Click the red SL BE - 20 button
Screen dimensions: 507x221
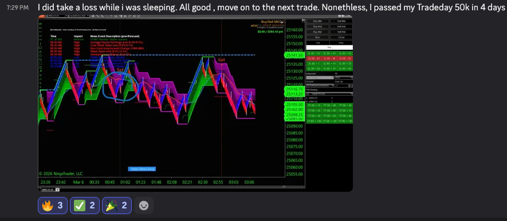tap(345, 58)
